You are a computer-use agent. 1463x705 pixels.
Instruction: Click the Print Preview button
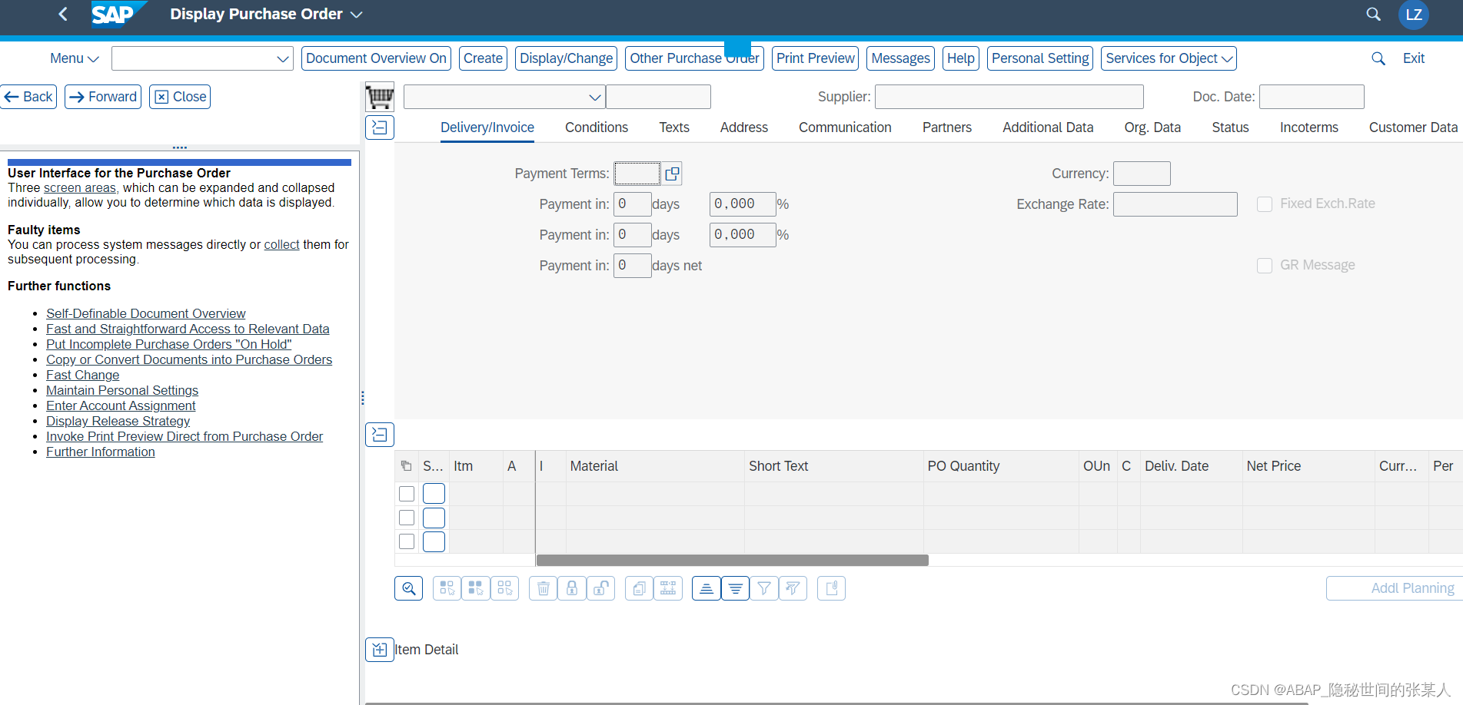816,58
